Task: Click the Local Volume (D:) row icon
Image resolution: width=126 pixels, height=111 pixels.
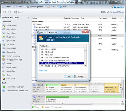Action: click(x=35, y=27)
